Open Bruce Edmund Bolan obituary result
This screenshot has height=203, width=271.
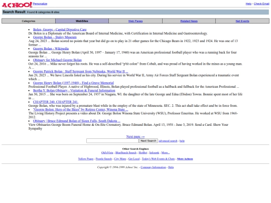77,121
